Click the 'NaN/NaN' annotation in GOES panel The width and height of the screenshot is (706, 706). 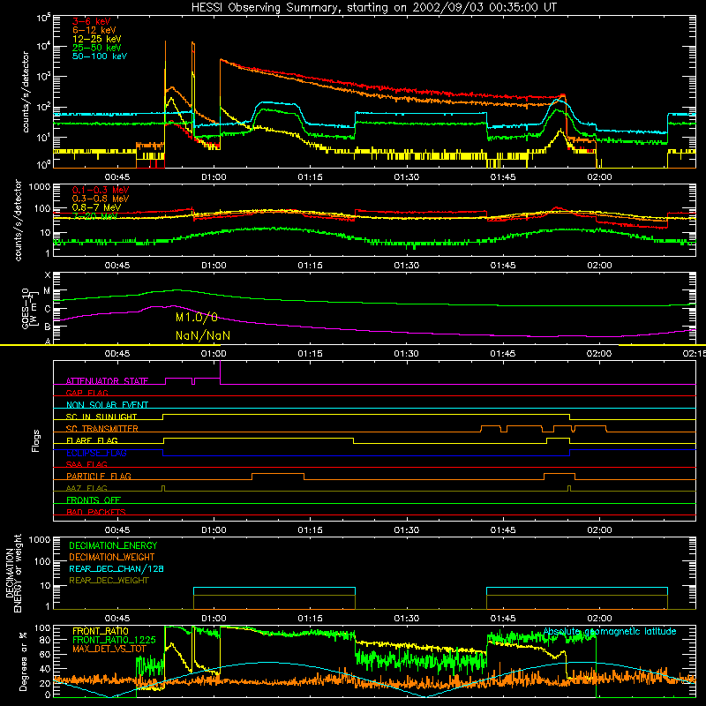[x=203, y=335]
